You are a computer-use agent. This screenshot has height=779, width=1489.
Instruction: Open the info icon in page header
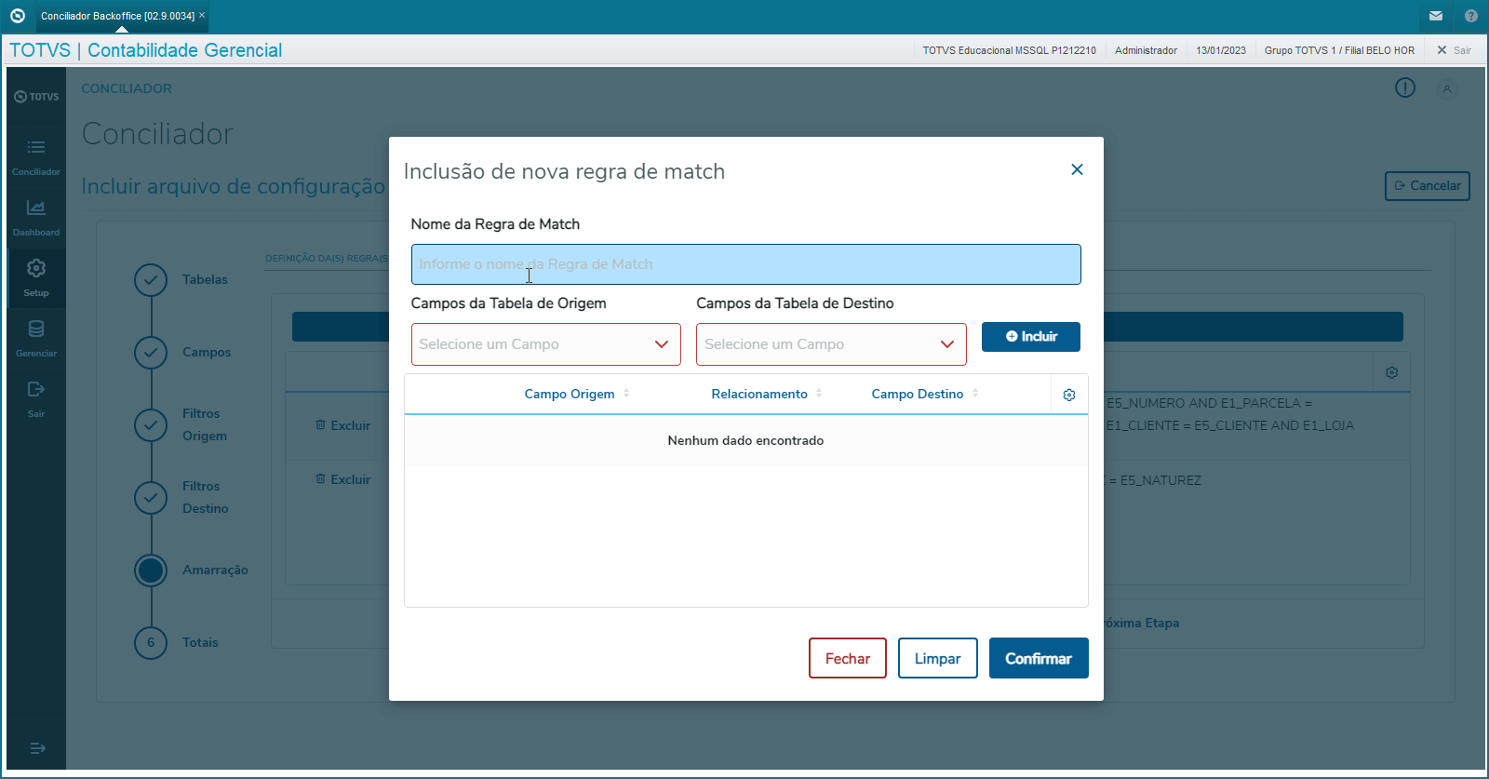tap(1405, 87)
